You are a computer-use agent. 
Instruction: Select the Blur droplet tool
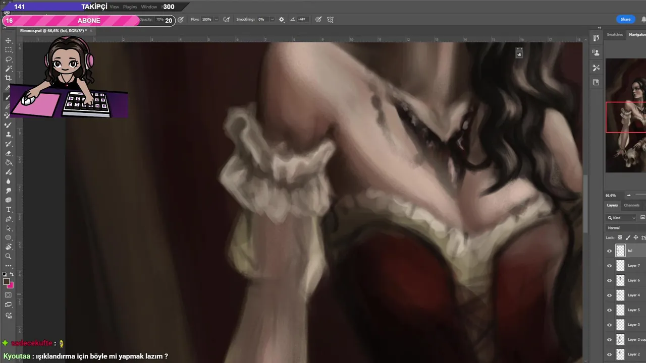pos(8,181)
